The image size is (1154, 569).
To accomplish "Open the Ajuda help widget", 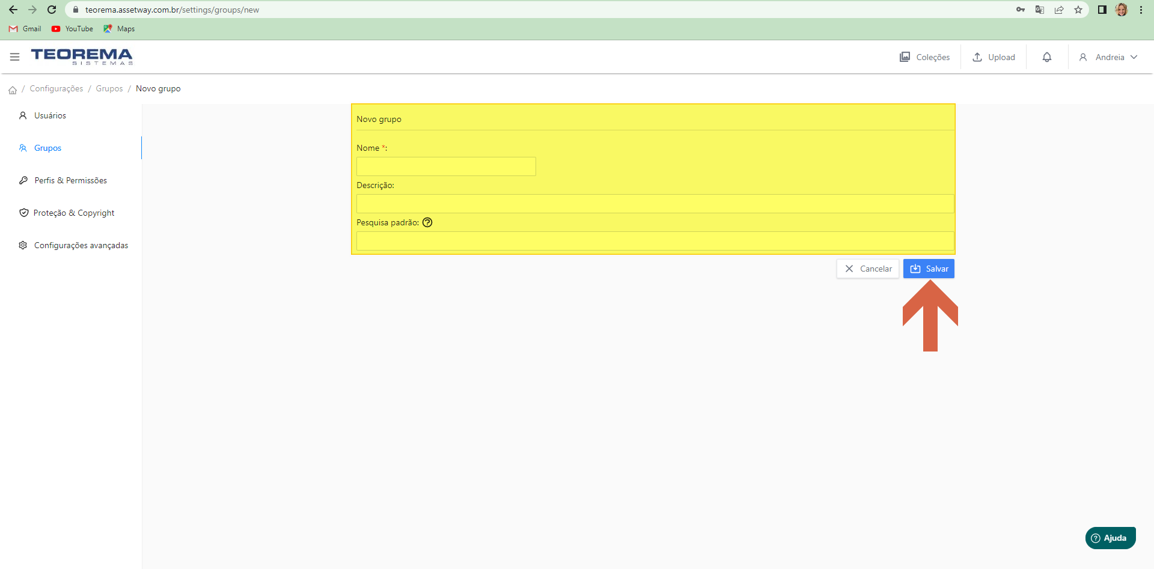I will coord(1110,538).
